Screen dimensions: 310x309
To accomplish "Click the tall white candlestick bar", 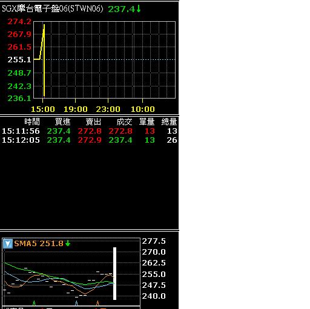I will click(x=114, y=273).
